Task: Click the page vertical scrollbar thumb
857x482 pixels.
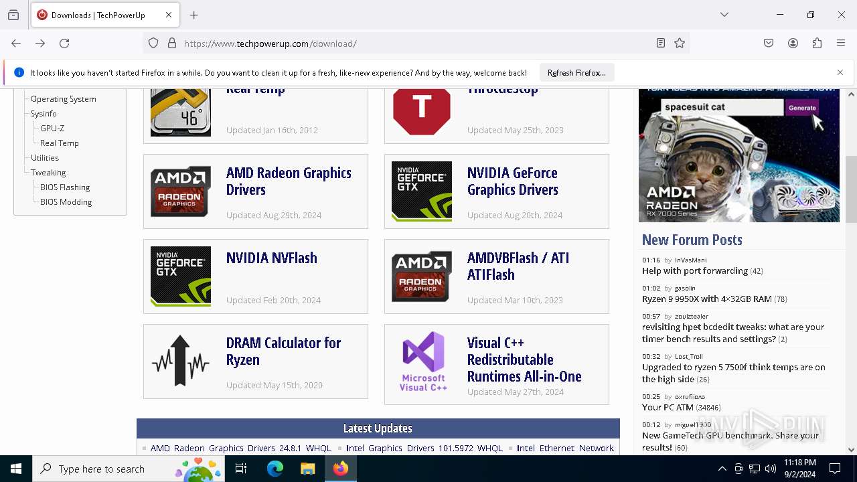Action: click(x=851, y=189)
